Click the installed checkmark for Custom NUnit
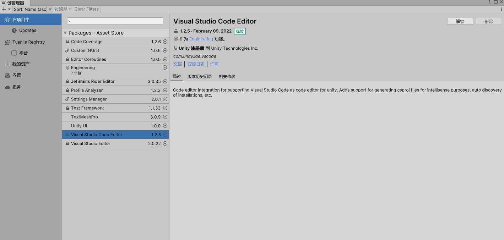Viewport: 504px width, 240px height. pyautogui.click(x=165, y=50)
